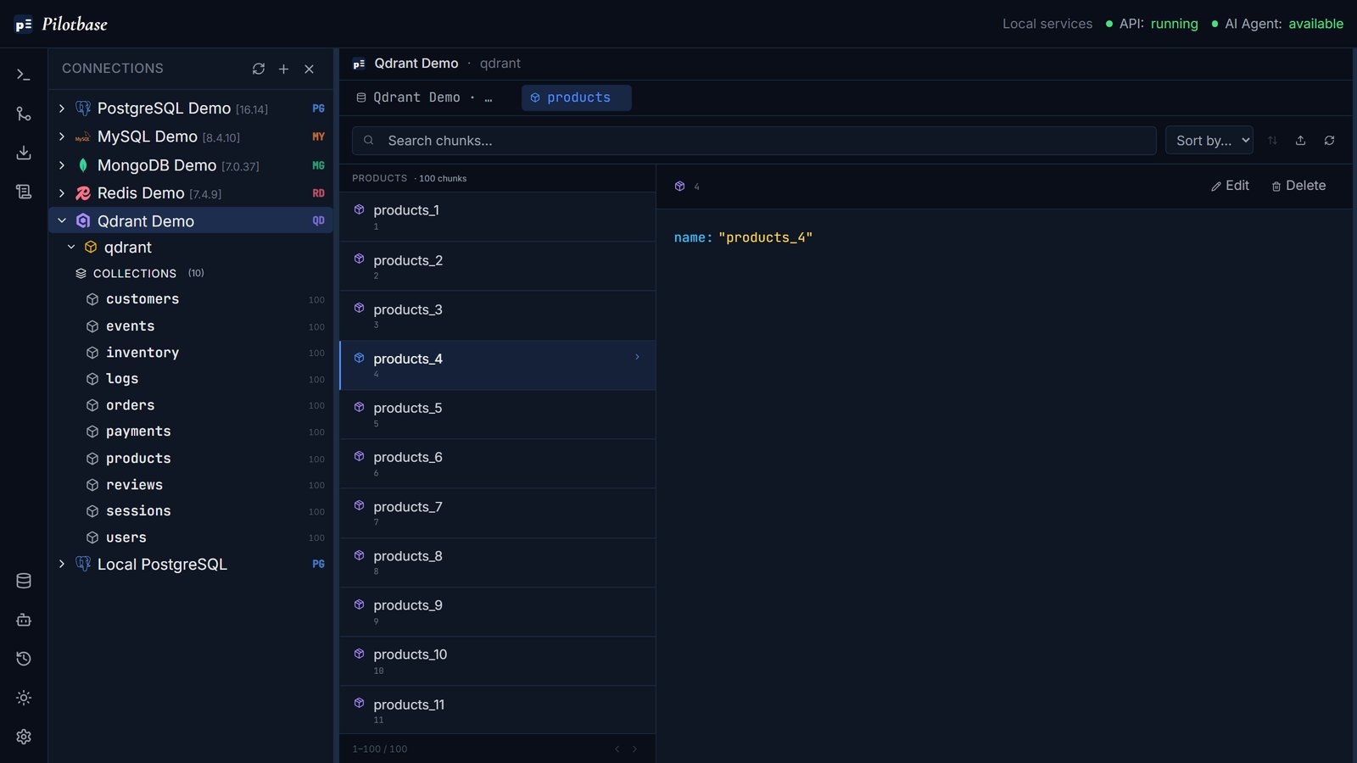Screen dimensions: 1357x763
Task: Open the query scripts icon in sidebar
Action: coord(24,192)
